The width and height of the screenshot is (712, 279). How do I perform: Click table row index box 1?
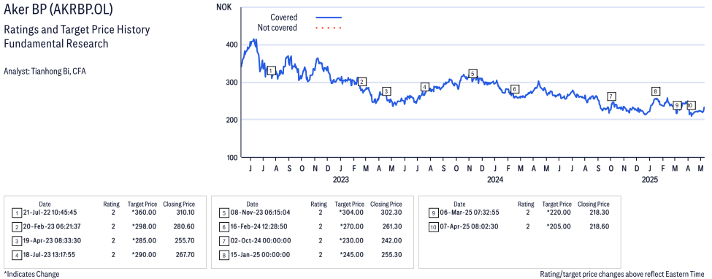16,213
